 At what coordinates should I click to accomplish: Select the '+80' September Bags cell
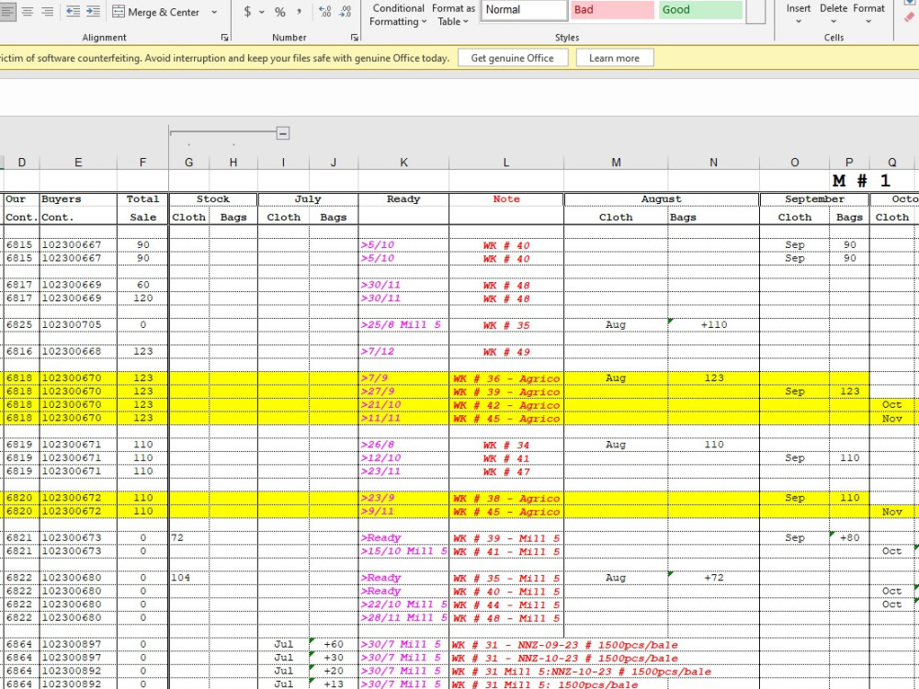849,537
